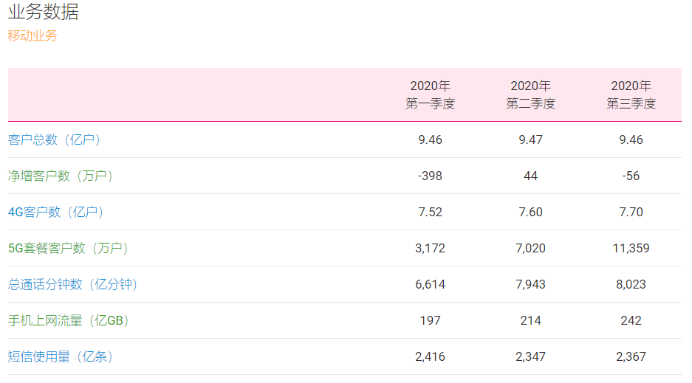The width and height of the screenshot is (692, 383).
Task: Click the Q1 净增客户数 value -398
Action: (x=431, y=176)
